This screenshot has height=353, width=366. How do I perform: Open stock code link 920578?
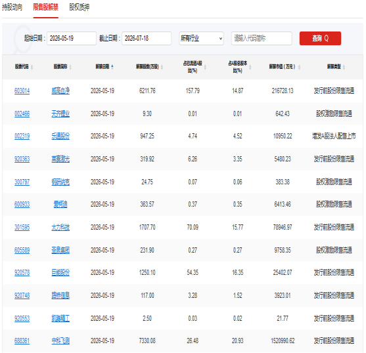tap(22, 272)
